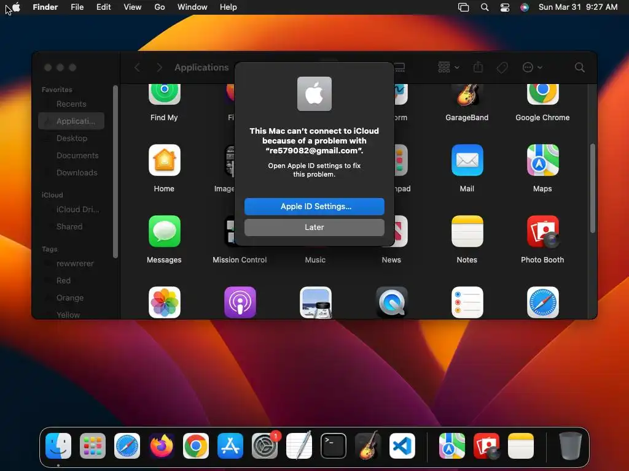The width and height of the screenshot is (629, 471).
Task: Select Downloads in the sidebar
Action: click(x=71, y=172)
